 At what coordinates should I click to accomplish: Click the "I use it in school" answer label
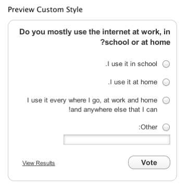pyautogui.click(x=131, y=64)
